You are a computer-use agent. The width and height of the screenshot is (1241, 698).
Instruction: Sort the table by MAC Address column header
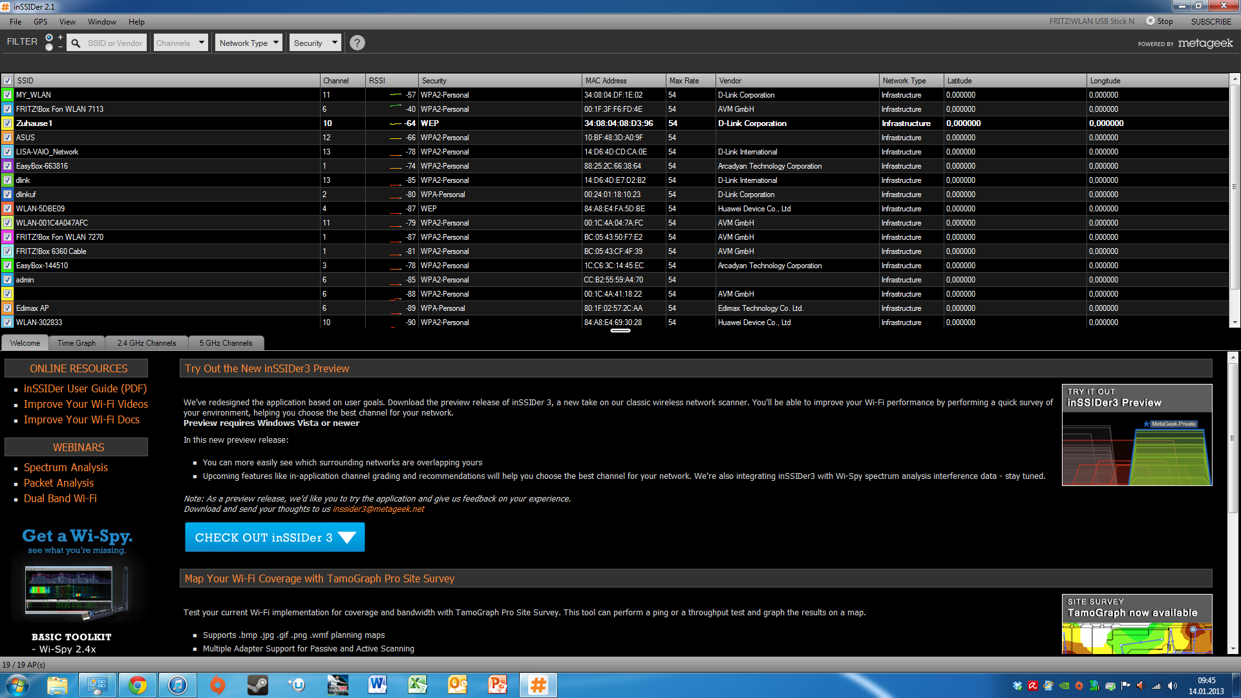624,81
